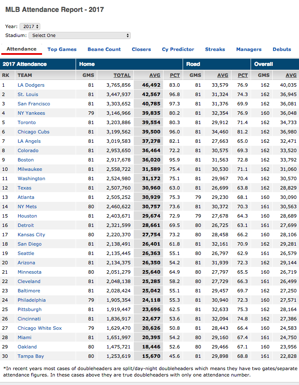Open the Houston team link
299x385 pixels.
coord(27,216)
